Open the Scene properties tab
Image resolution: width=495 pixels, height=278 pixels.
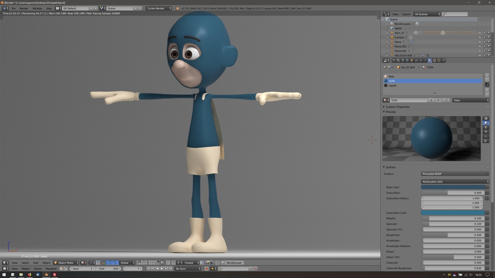point(403,60)
